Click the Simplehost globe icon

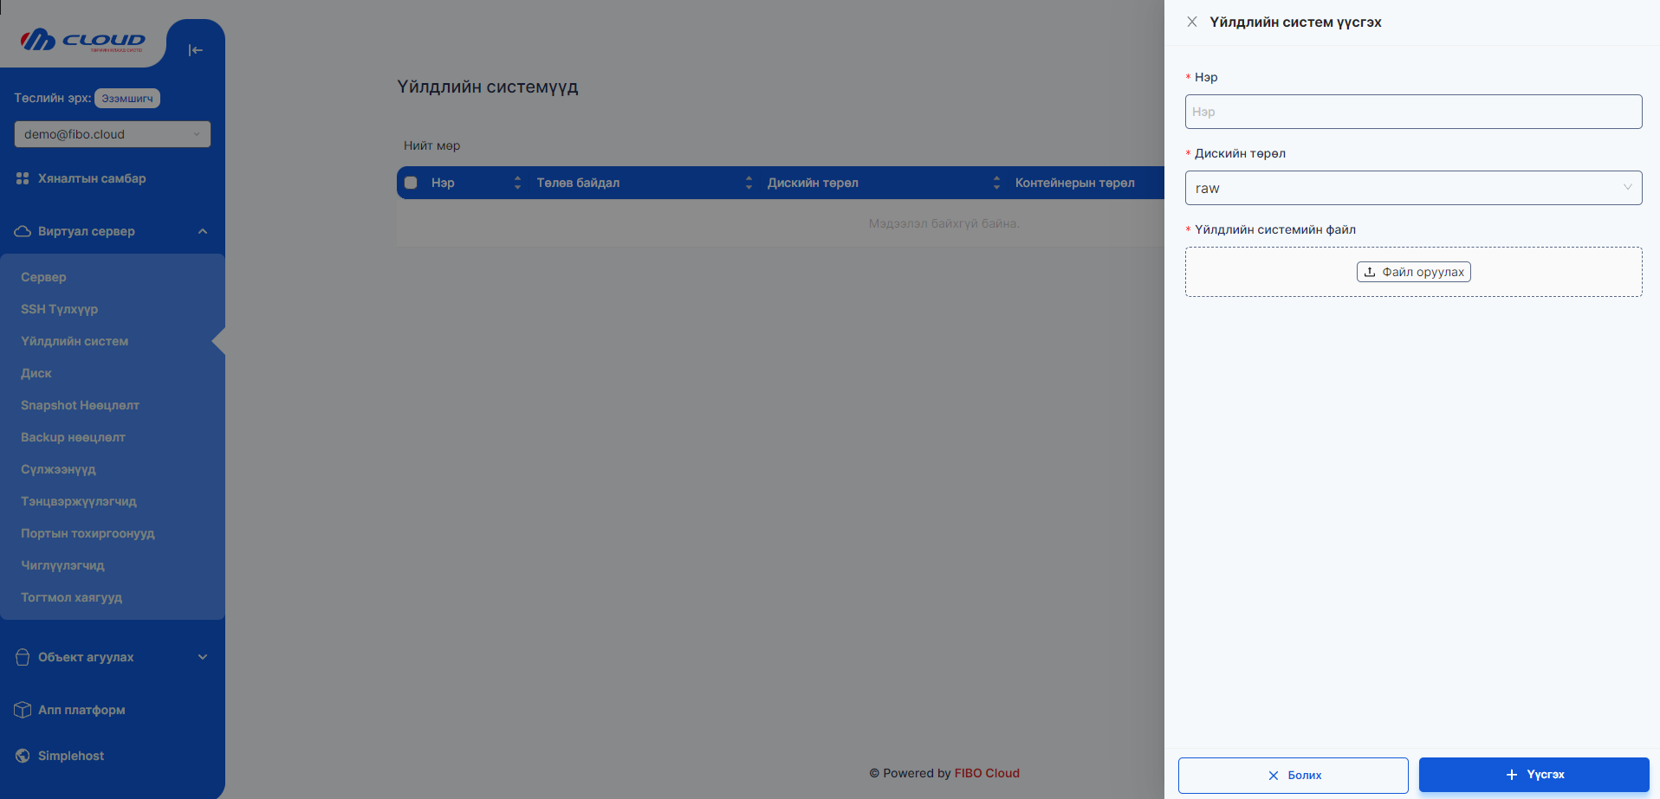pos(23,756)
